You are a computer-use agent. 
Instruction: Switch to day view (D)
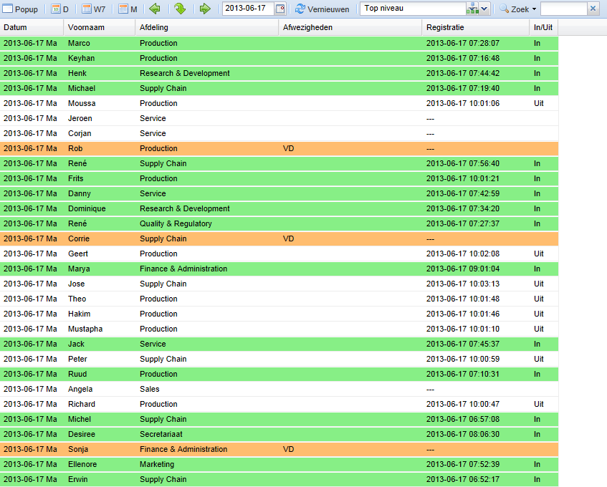click(x=59, y=9)
